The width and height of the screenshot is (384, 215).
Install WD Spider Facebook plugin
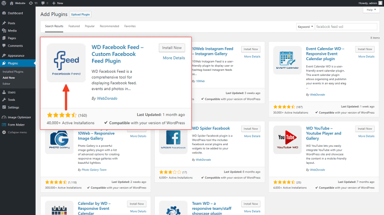(x=251, y=129)
